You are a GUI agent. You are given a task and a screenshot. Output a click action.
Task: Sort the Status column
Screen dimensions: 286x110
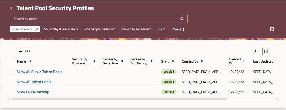coord(173,61)
